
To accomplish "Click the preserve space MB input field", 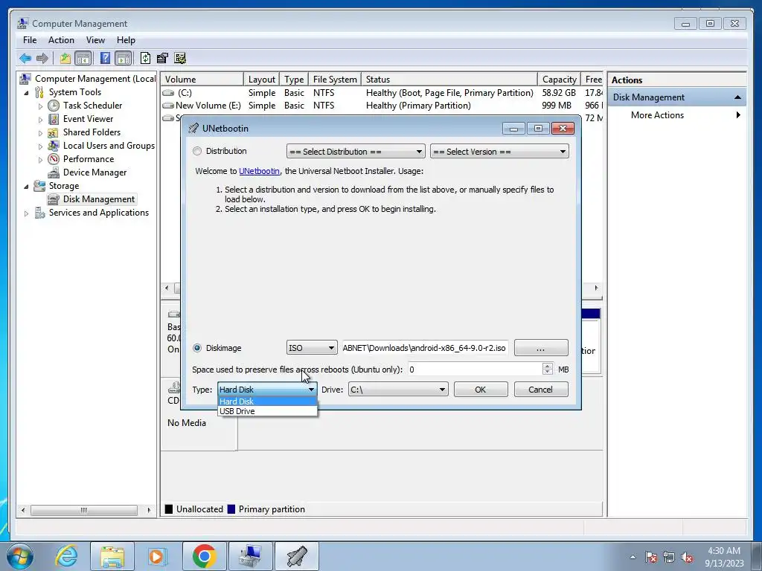I will (476, 370).
